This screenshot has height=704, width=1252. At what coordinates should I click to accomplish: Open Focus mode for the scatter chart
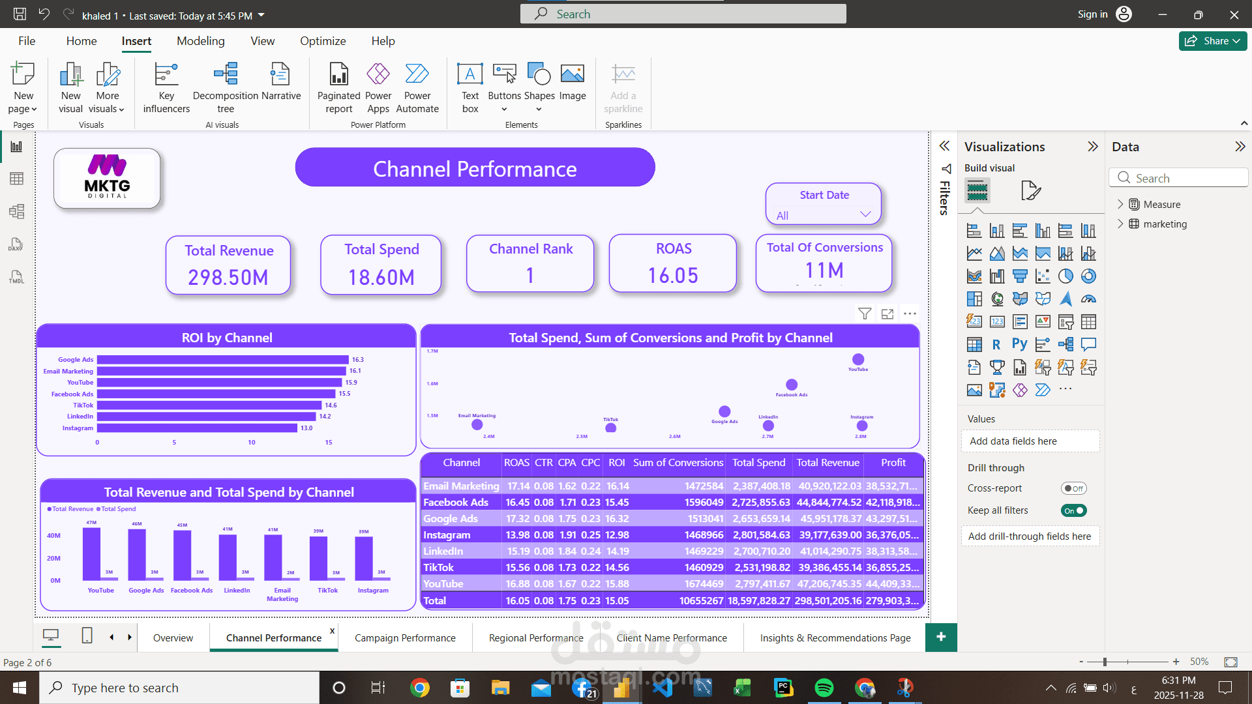tap(887, 314)
